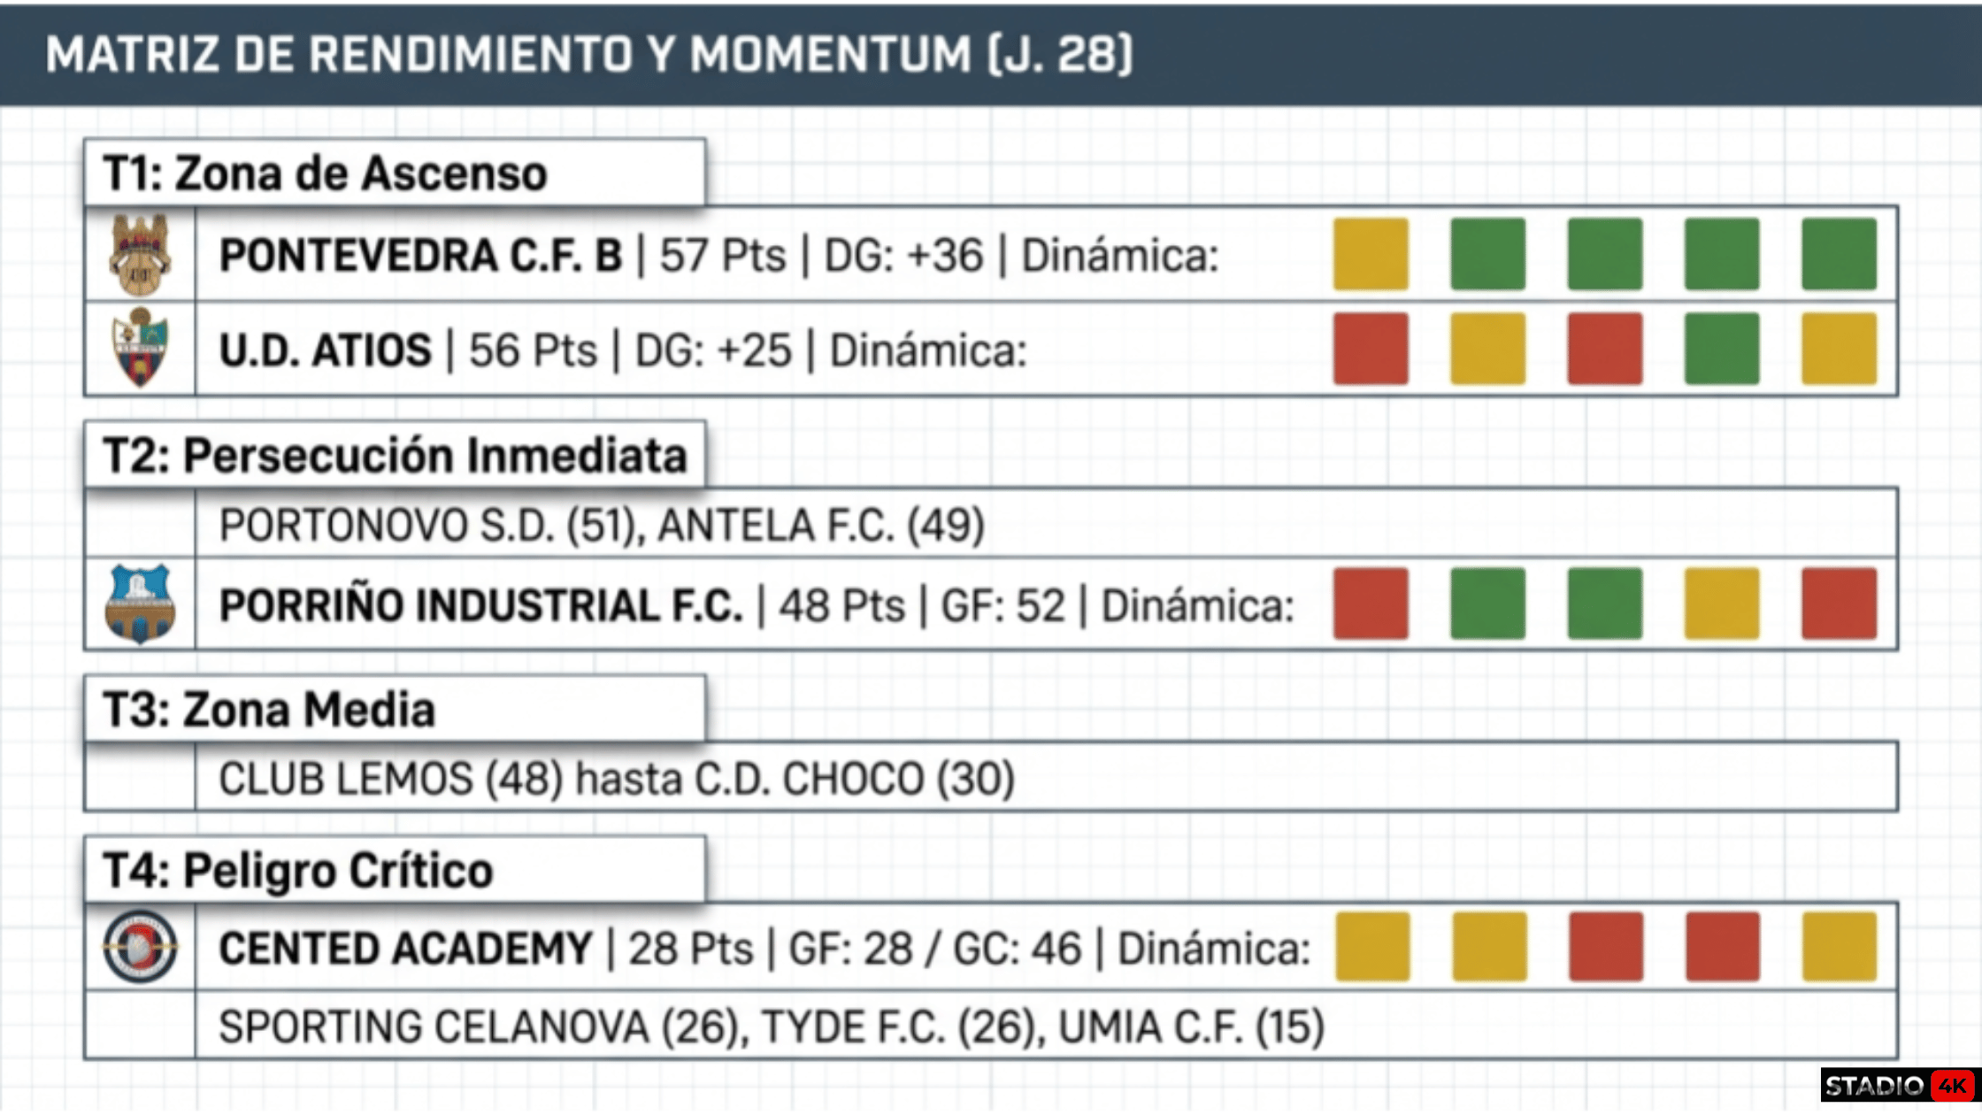Click the Club Lemos hasta C.D. Choco row

point(617,779)
